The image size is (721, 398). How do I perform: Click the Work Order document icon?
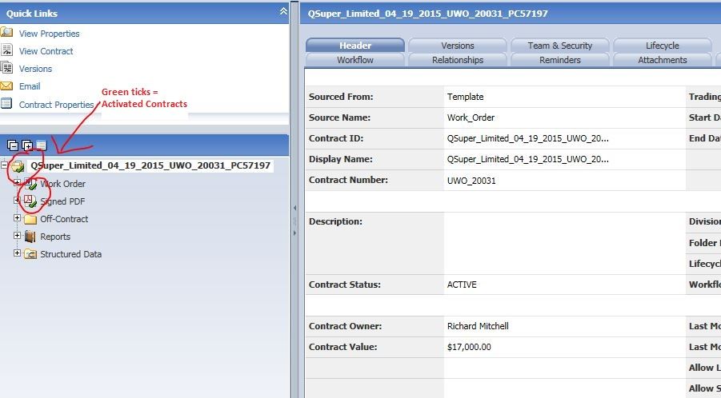[x=30, y=184]
